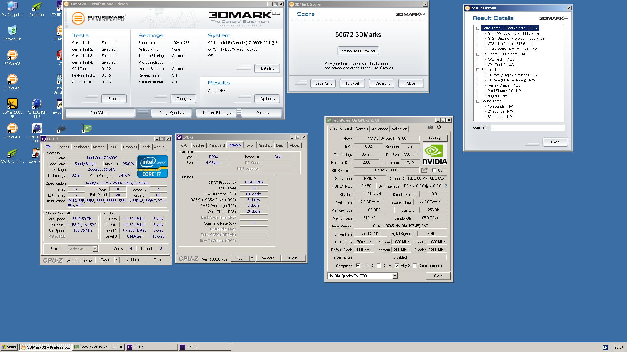
Task: Open Image Quality... in 3DMark03
Action: (x=172, y=113)
